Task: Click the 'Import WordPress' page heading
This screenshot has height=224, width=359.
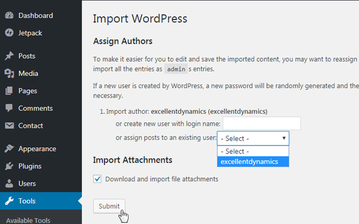Action: pyautogui.click(x=140, y=19)
